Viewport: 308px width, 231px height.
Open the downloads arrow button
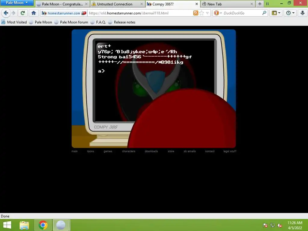303,13
